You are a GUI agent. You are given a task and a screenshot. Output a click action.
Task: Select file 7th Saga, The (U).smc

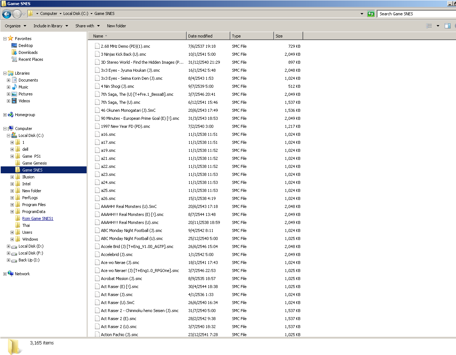(120, 102)
